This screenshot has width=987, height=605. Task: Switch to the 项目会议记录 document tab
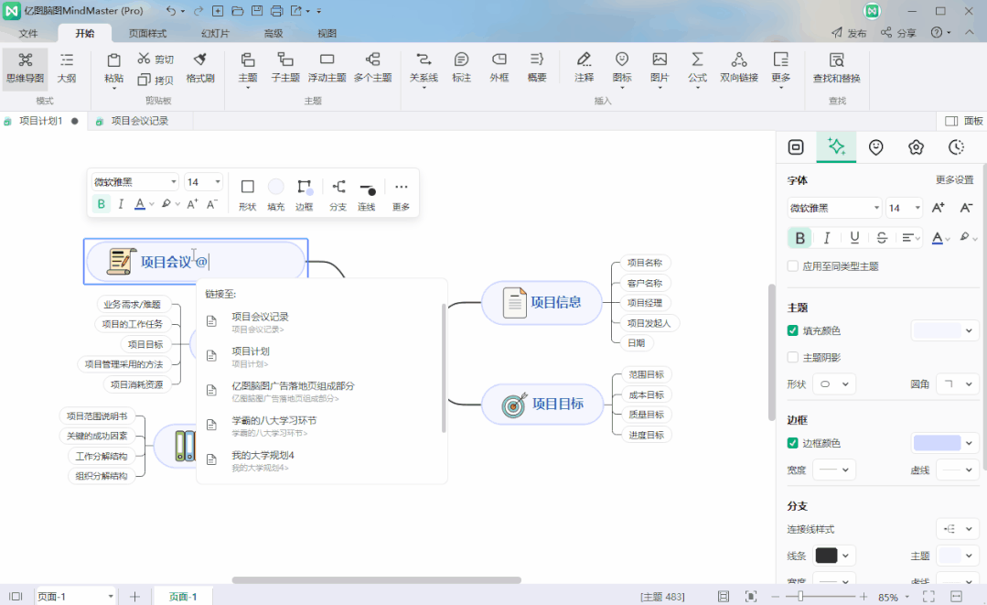click(139, 121)
